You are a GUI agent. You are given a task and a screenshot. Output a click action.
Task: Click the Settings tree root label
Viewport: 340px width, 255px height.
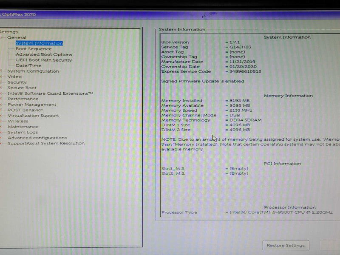9,32
